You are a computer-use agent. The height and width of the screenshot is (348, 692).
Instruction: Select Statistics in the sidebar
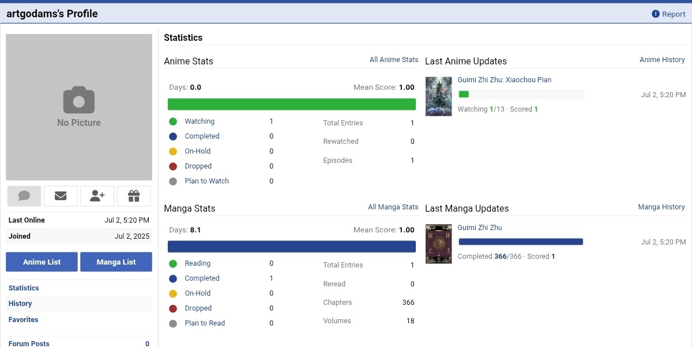tap(24, 288)
